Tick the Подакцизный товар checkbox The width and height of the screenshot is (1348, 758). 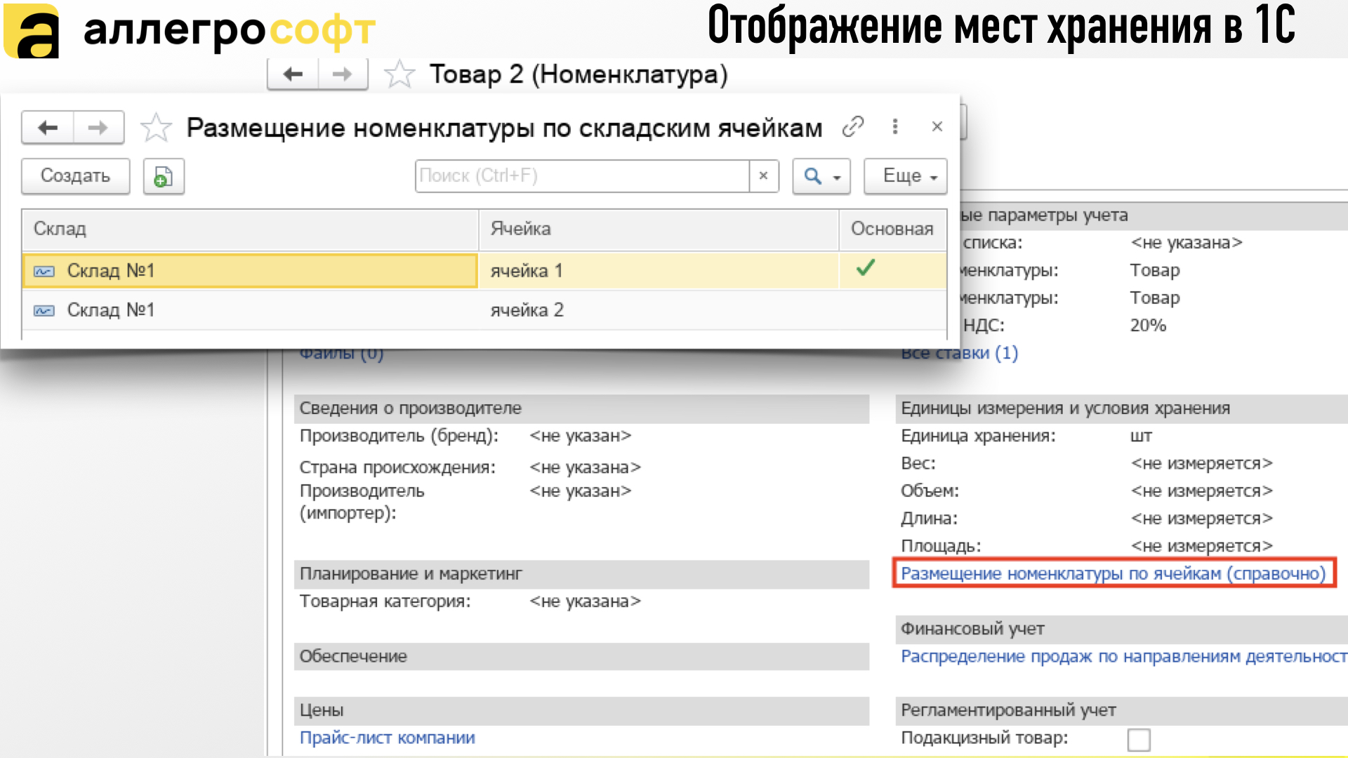(x=1138, y=740)
